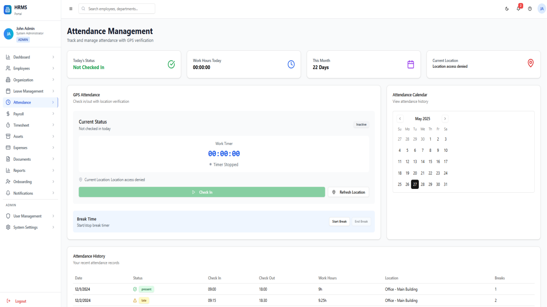
Task: Click the blue clock icon in Work Hours
Action: click(x=291, y=64)
